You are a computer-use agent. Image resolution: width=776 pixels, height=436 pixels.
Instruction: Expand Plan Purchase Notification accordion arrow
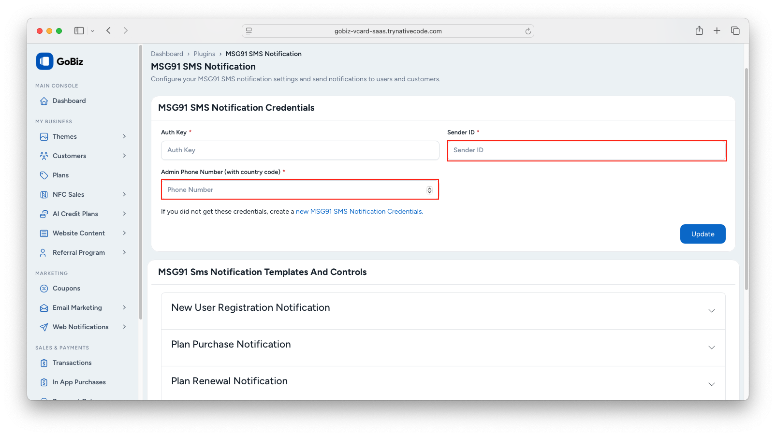712,348
